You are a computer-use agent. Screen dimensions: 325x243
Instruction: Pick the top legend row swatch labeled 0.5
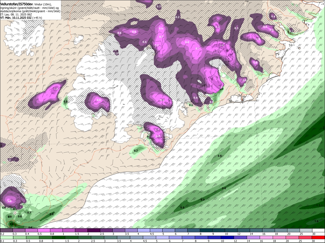[x=44, y=230]
